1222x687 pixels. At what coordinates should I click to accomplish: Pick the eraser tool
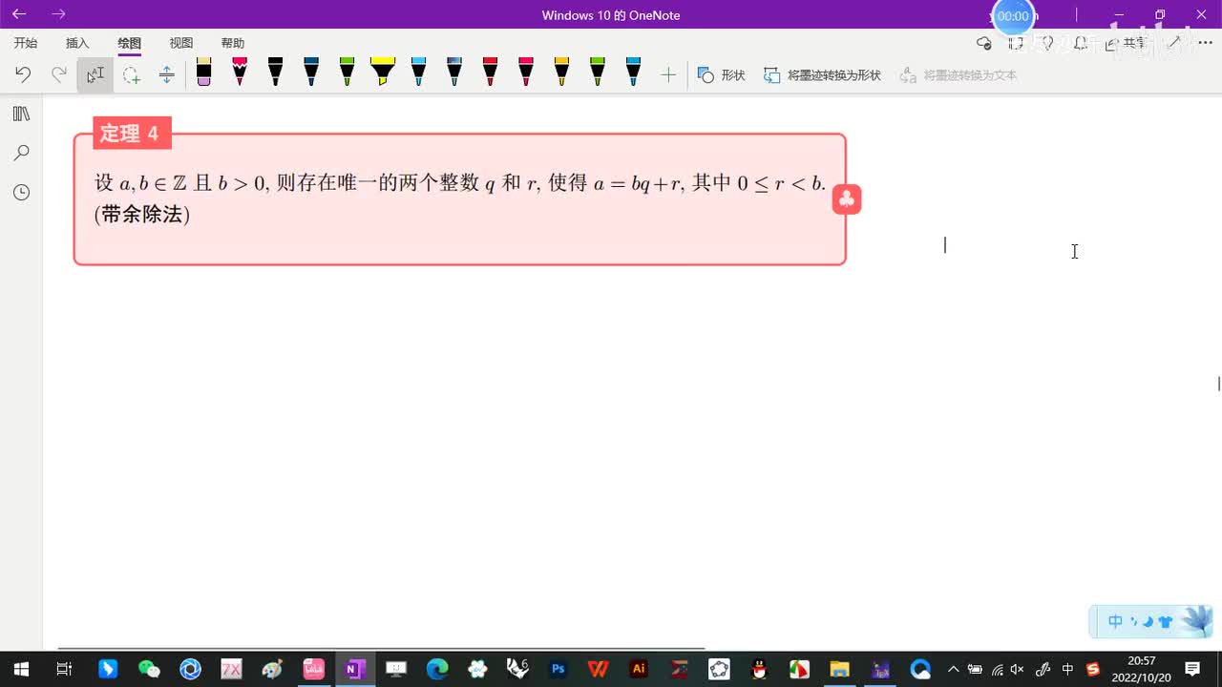click(203, 73)
